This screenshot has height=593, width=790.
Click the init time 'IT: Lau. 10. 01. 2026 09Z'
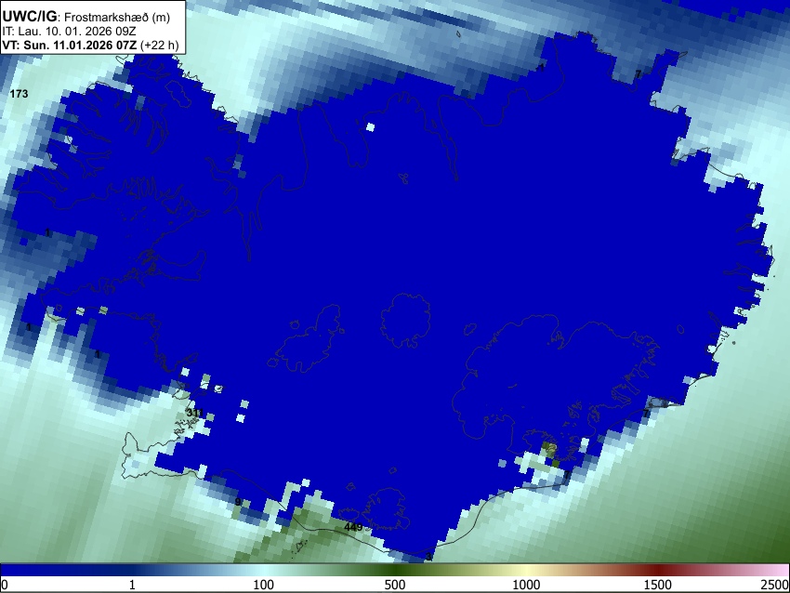coord(69,32)
